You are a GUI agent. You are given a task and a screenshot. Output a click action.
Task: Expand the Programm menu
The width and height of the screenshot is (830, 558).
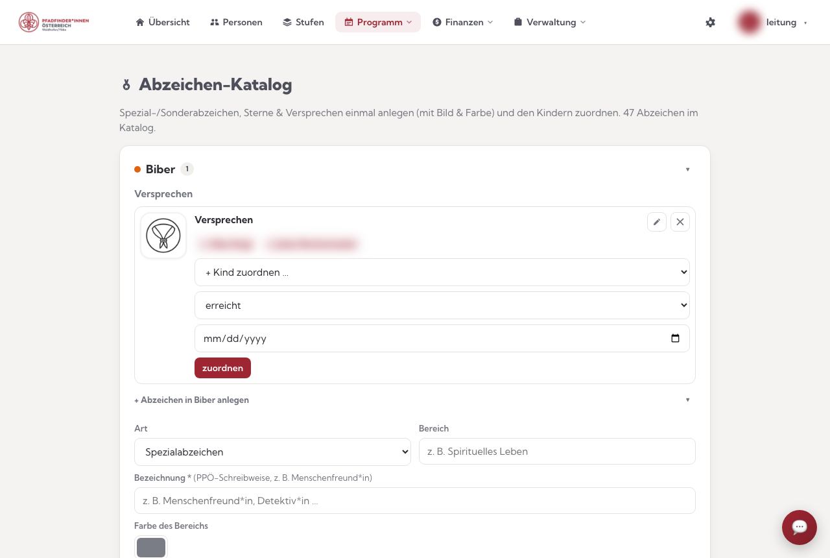pyautogui.click(x=378, y=22)
